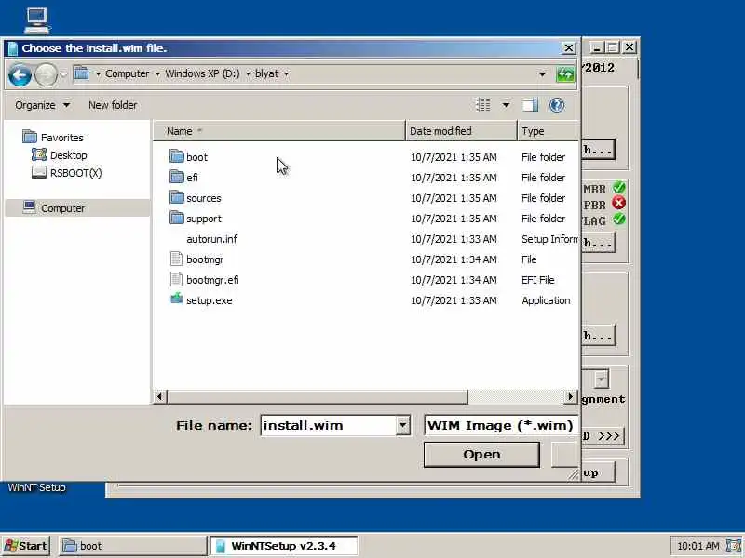Image resolution: width=745 pixels, height=558 pixels.
Task: Click the folder icon in address bar
Action: click(x=82, y=73)
